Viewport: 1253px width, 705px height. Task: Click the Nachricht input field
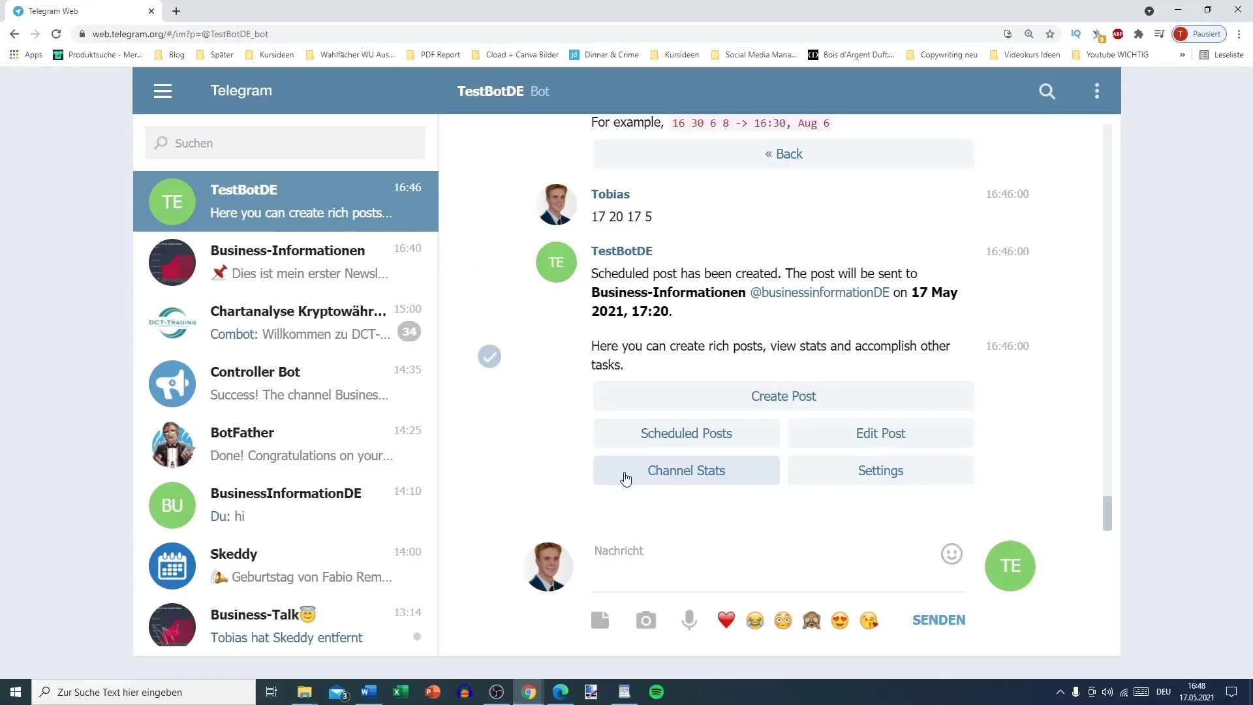[756, 550]
